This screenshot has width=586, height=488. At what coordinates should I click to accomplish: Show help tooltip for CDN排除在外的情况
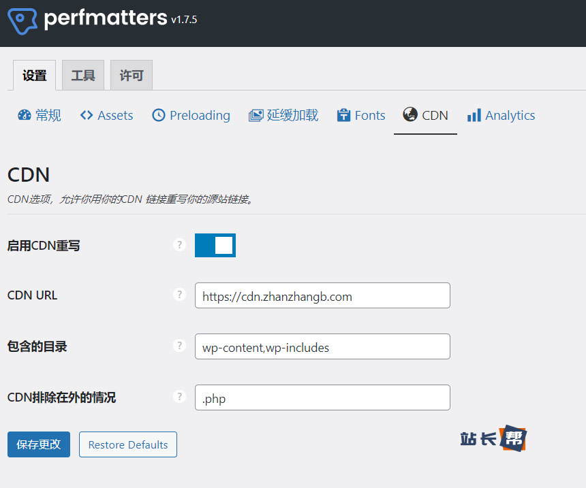click(180, 397)
